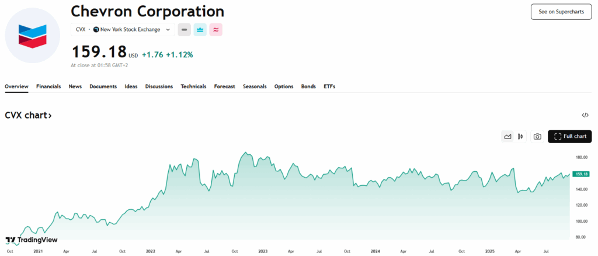598x256 pixels.
Task: Click the pink approximately-equal badge icon
Action: (x=215, y=29)
